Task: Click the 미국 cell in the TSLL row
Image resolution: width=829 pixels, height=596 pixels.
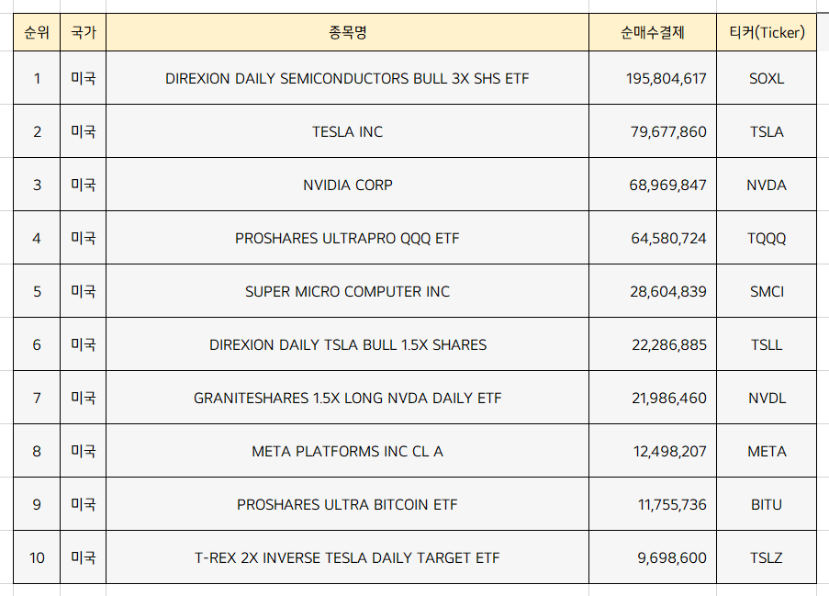Action: 83,344
